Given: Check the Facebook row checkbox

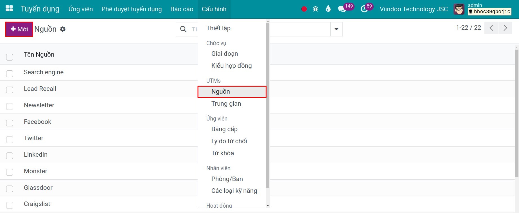Looking at the screenshot, I should 10,123.
